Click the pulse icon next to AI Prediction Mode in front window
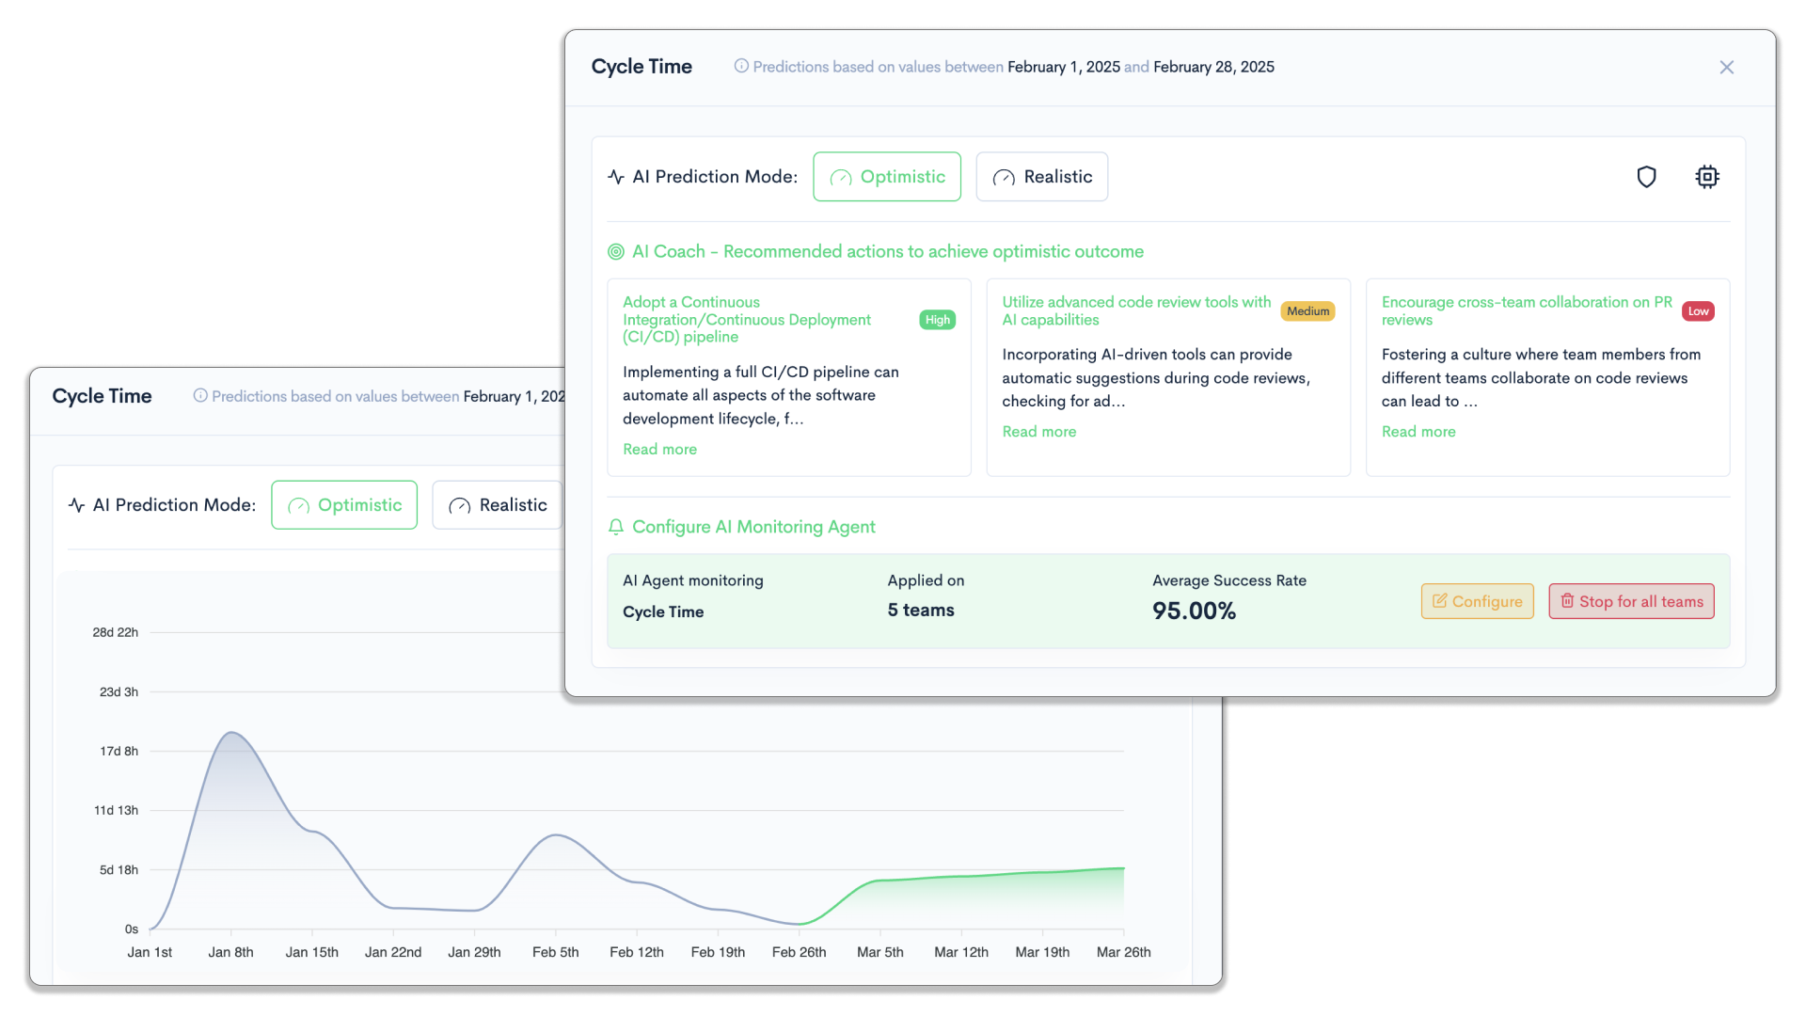The height and width of the screenshot is (1016, 1806). click(616, 177)
